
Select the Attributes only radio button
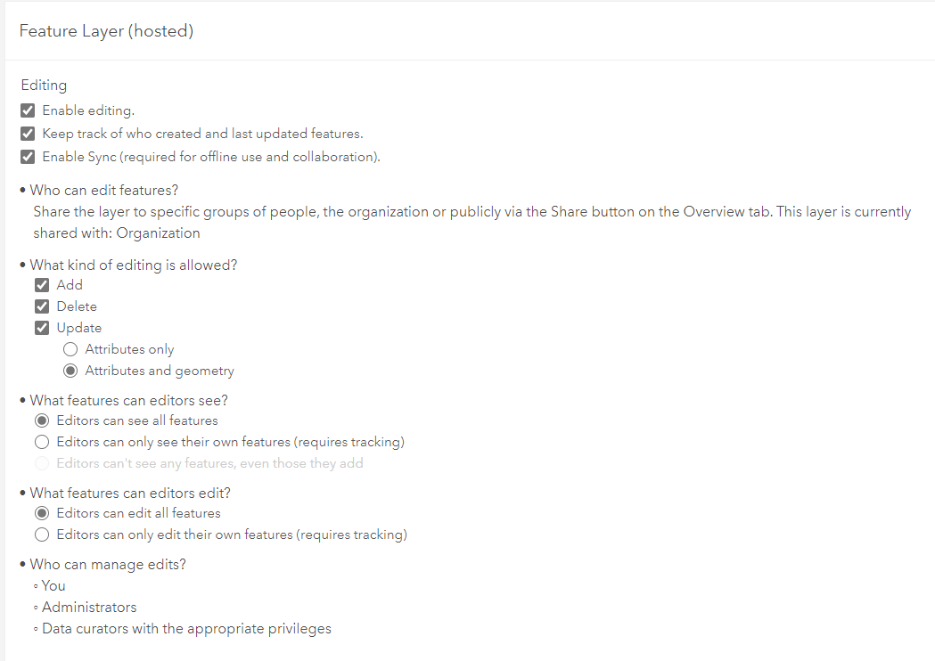tap(70, 349)
